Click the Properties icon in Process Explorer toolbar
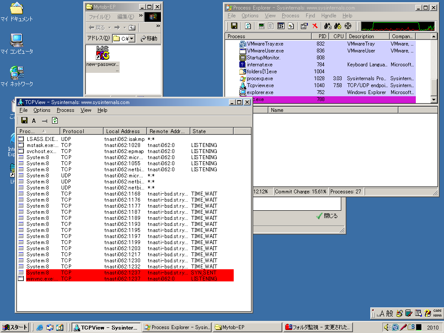 tap(304, 26)
